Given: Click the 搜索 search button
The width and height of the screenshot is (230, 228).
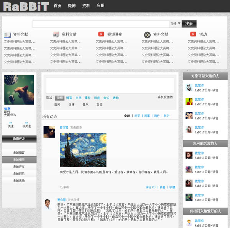Looking at the screenshot, I should click(189, 24).
